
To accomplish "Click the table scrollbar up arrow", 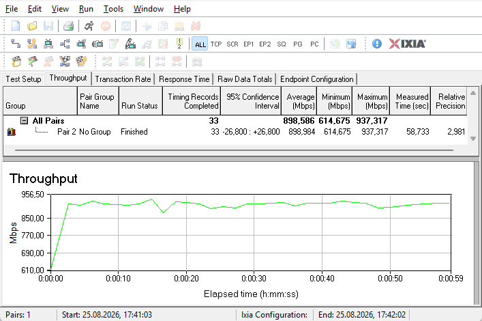I will pyautogui.click(x=473, y=93).
